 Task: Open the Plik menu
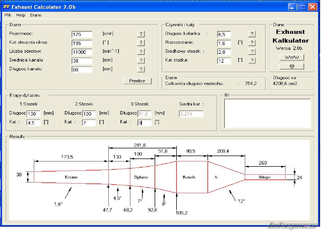pyautogui.click(x=8, y=15)
